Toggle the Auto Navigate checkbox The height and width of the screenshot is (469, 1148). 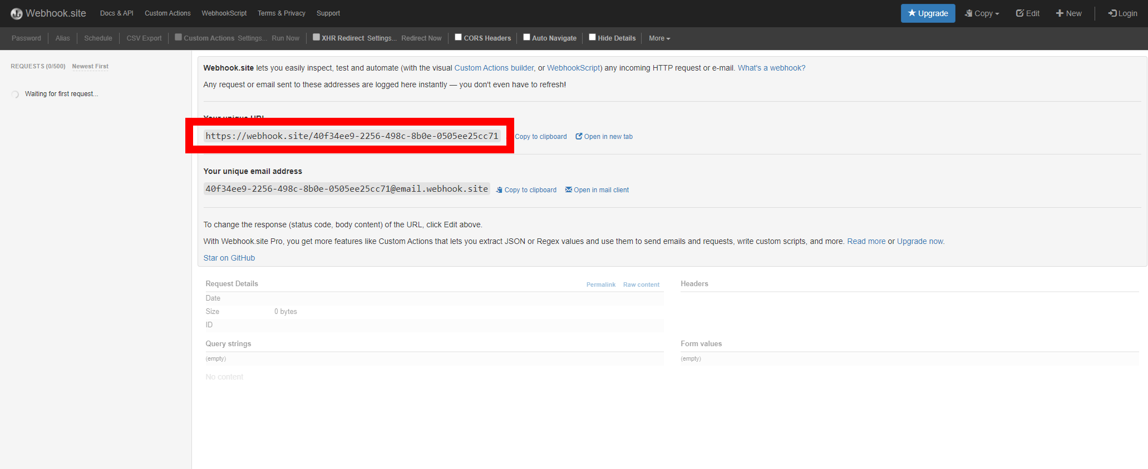pos(526,37)
